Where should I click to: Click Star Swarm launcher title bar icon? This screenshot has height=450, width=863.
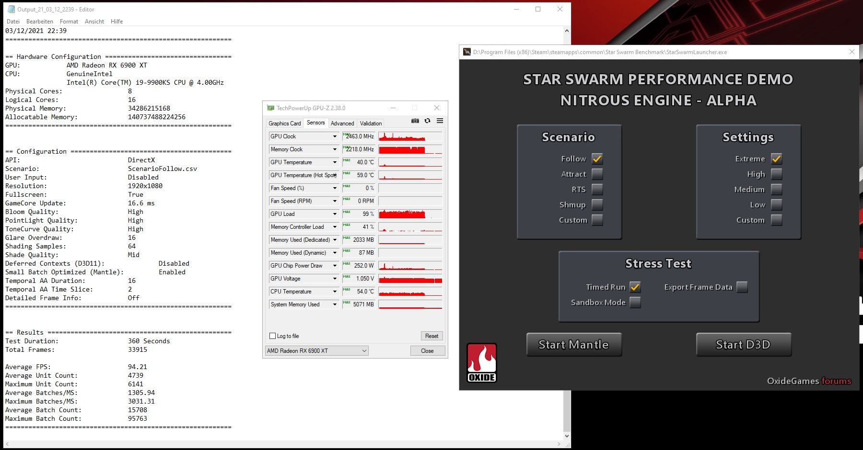pyautogui.click(x=467, y=52)
